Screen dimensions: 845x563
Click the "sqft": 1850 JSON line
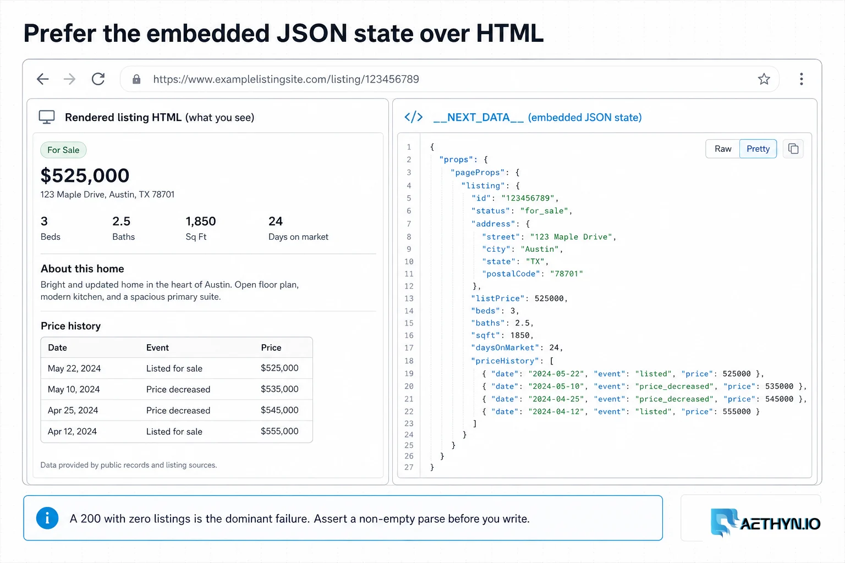[x=502, y=335]
